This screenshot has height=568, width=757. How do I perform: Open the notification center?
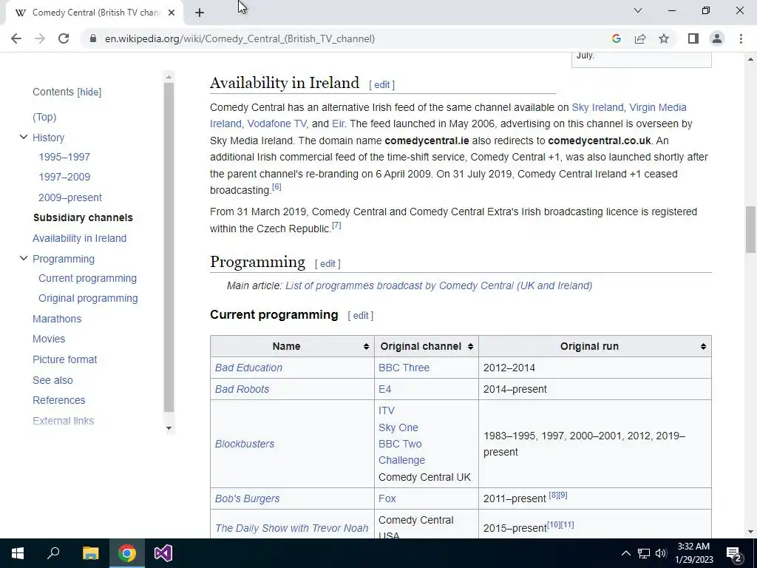734,553
